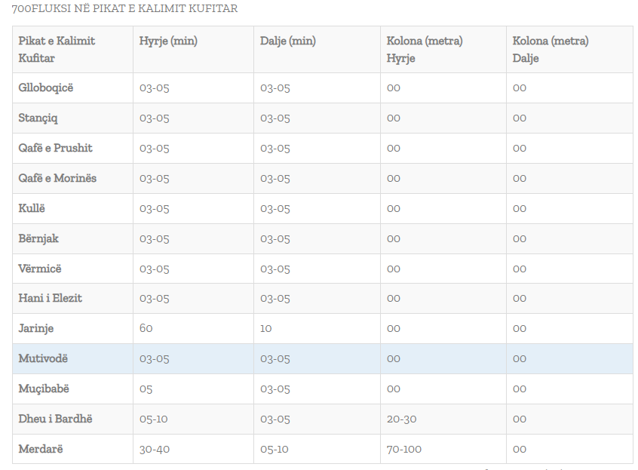Select Dheu i Bardhë's 20-30 entry queue value

coord(401,419)
